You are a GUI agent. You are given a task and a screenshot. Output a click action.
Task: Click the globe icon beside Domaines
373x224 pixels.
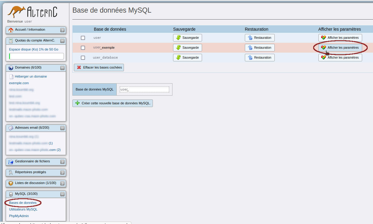(x=11, y=68)
